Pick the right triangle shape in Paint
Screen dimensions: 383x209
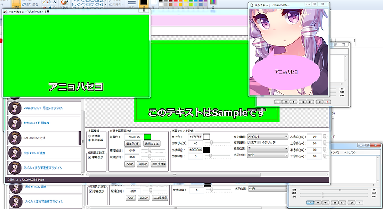pyautogui.click(x=74, y=4)
